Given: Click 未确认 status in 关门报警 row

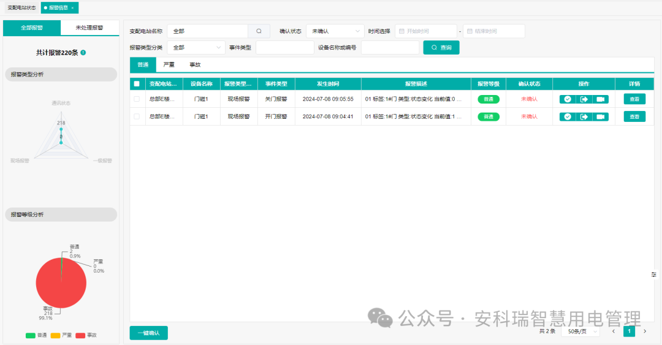Looking at the screenshot, I should click(x=529, y=99).
